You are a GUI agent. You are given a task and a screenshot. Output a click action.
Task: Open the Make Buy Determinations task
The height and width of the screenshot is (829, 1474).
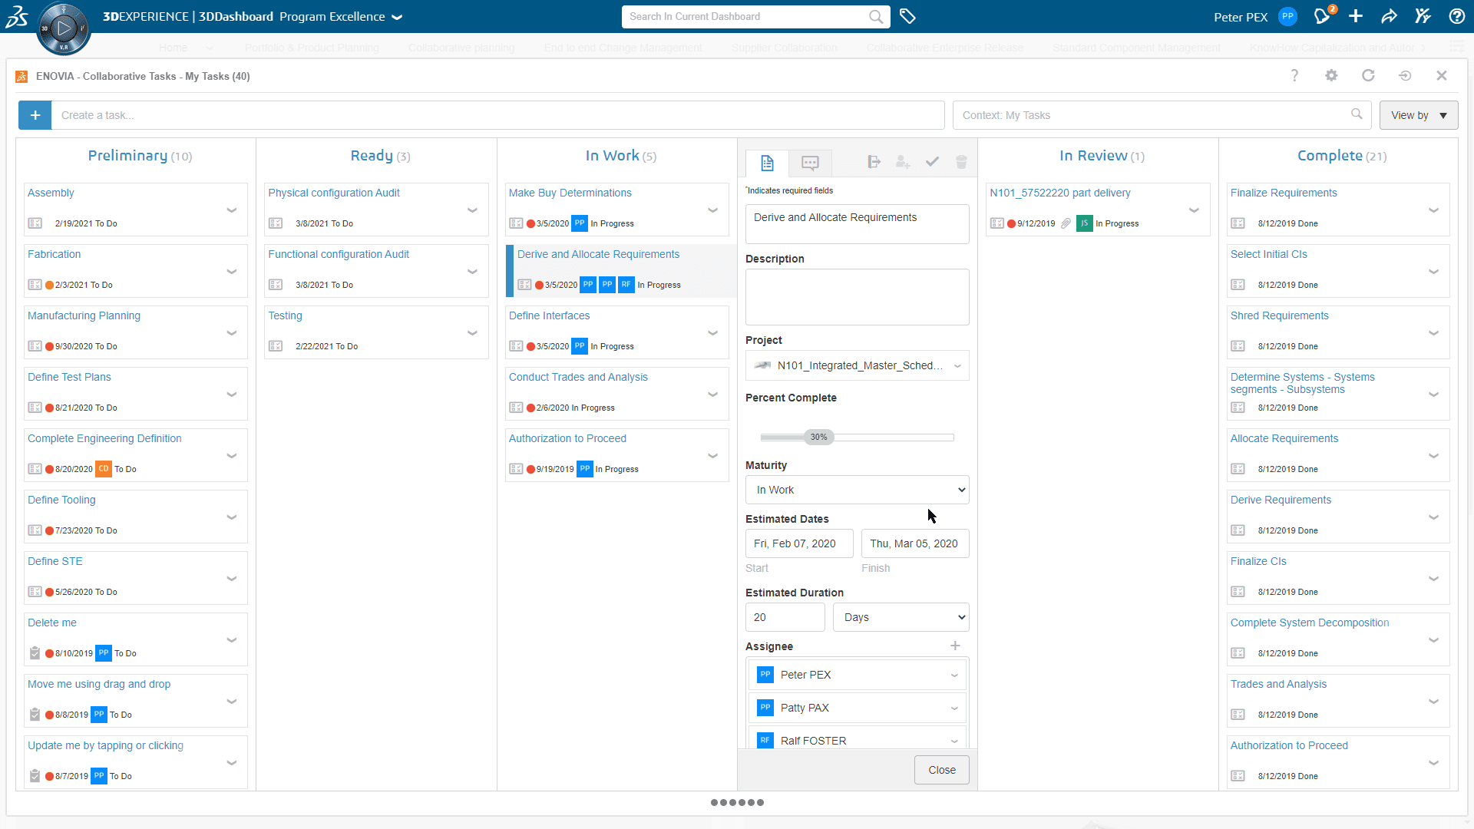570,193
